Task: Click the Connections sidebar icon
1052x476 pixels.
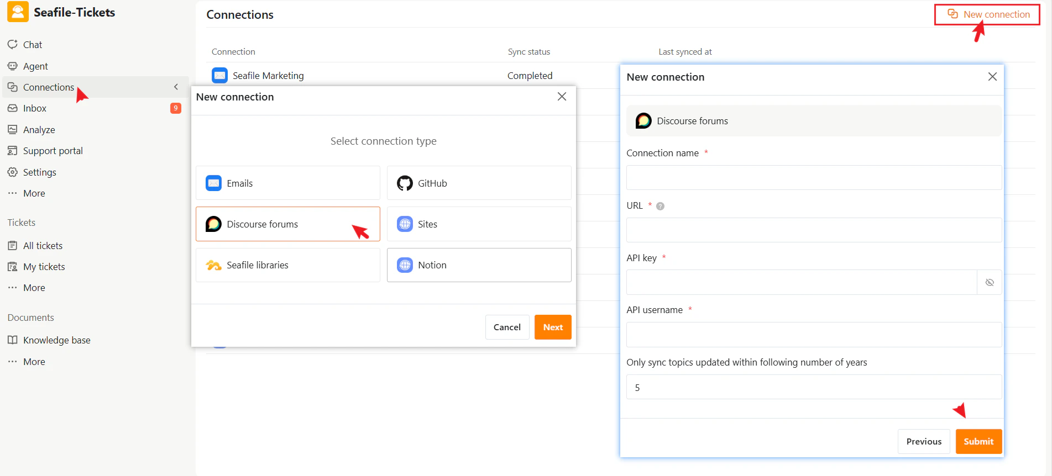Action: pyautogui.click(x=13, y=87)
